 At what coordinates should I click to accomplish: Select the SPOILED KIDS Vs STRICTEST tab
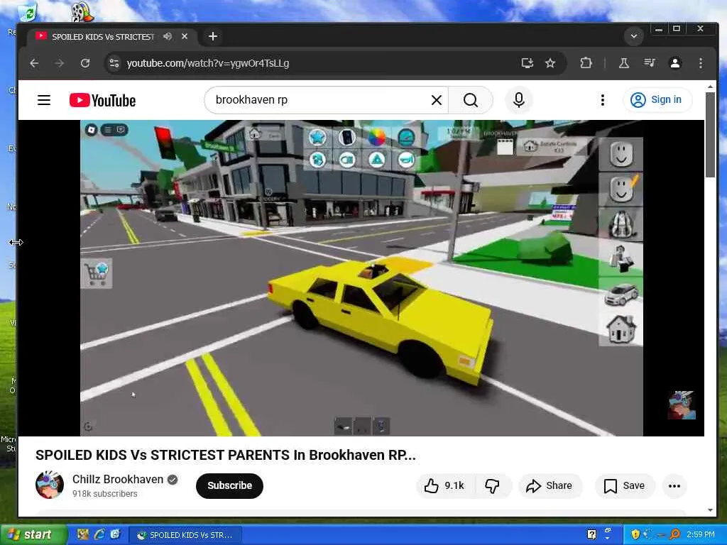pyautogui.click(x=102, y=37)
